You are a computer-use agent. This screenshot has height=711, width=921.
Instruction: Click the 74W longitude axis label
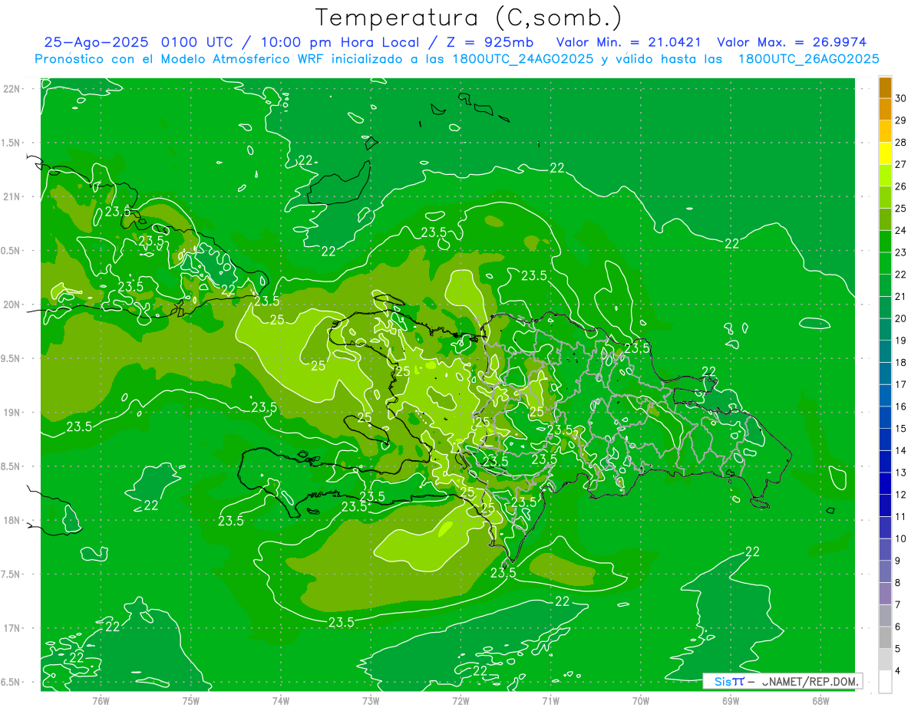pos(281,700)
